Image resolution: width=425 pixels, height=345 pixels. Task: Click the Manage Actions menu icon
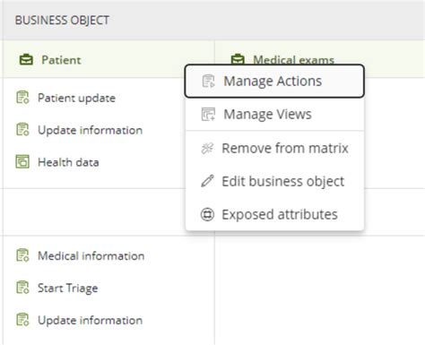(208, 81)
